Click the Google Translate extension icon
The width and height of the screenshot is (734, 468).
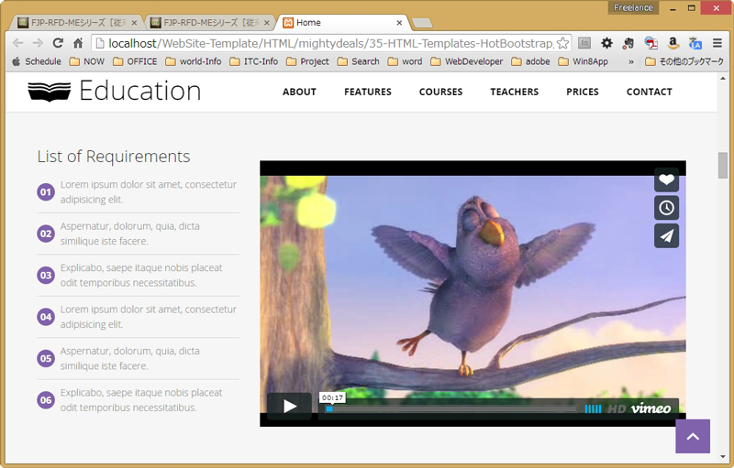tap(695, 43)
